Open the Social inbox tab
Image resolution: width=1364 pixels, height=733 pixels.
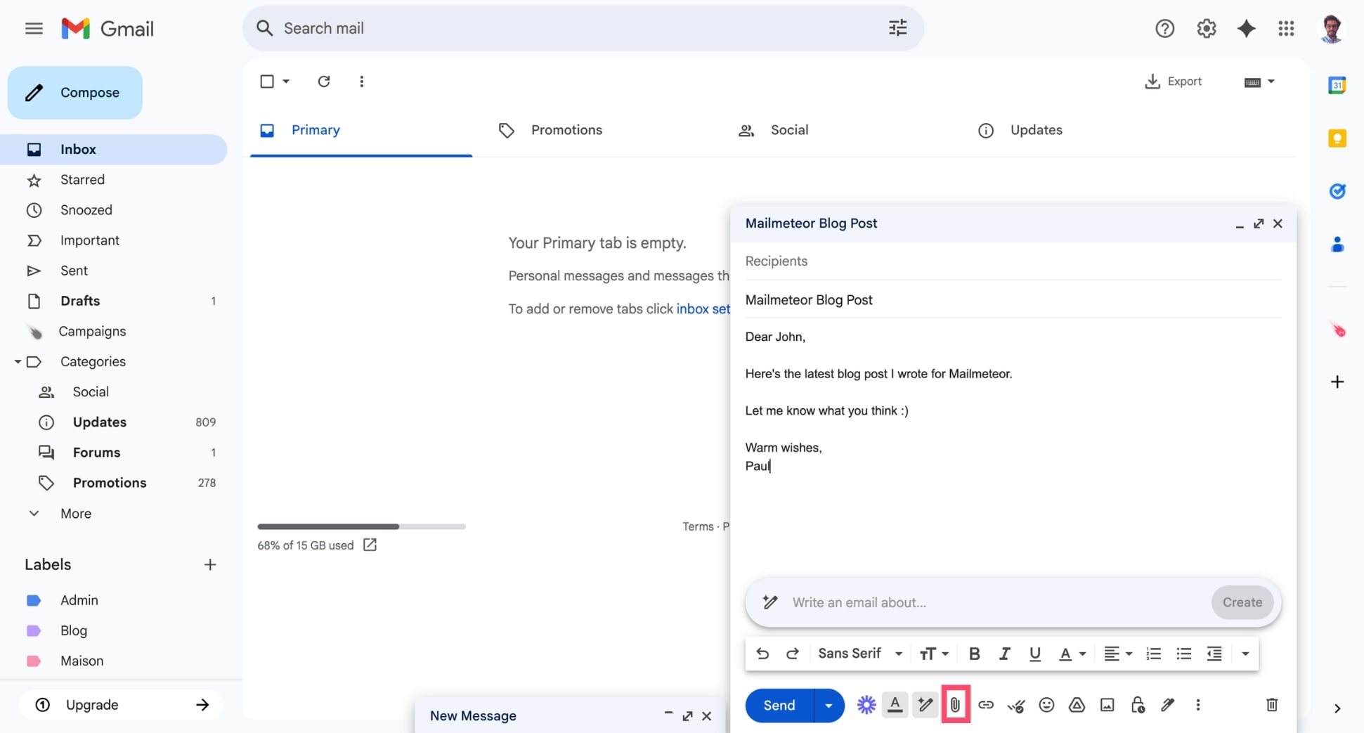788,130
